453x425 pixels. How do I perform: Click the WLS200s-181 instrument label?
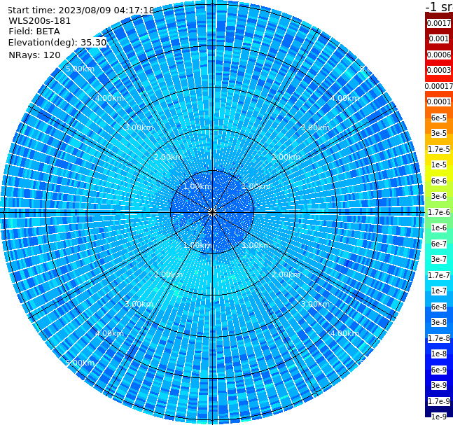[x=40, y=21]
